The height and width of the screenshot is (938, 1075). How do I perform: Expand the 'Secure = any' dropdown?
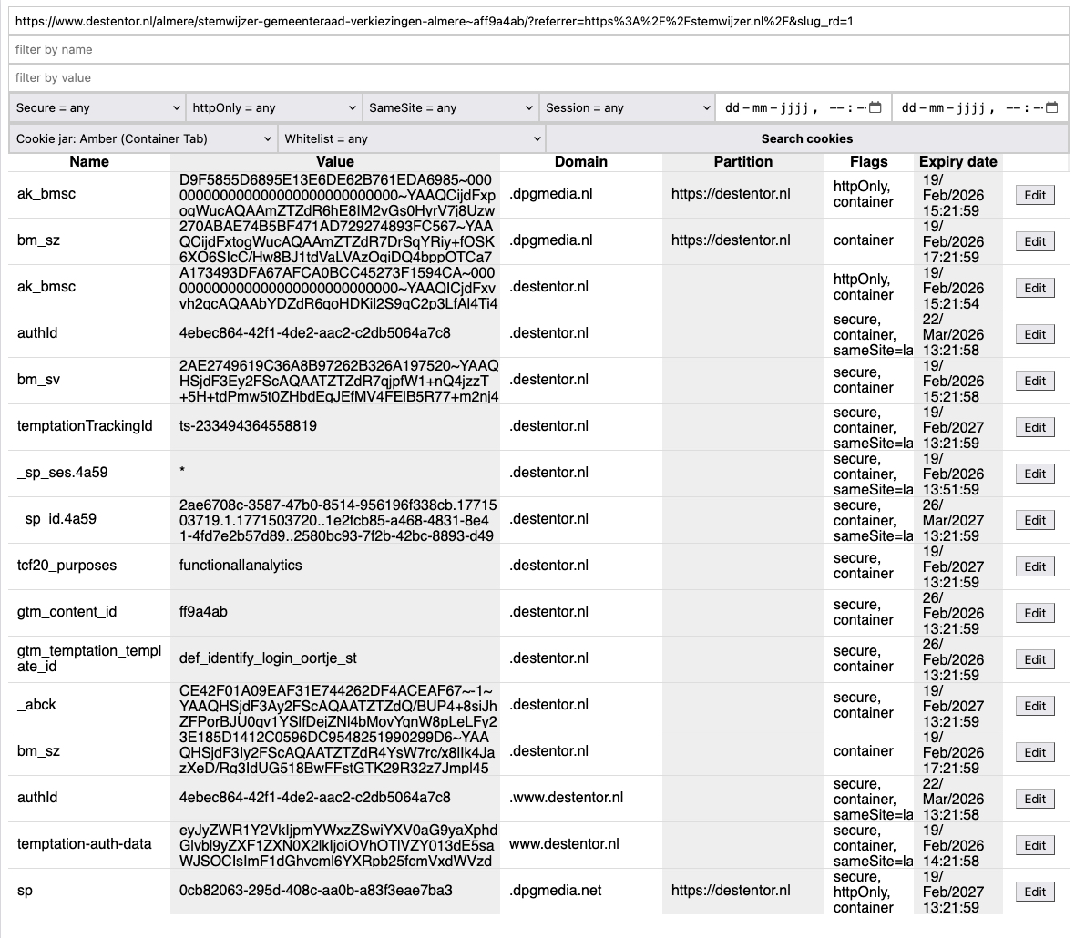[97, 107]
